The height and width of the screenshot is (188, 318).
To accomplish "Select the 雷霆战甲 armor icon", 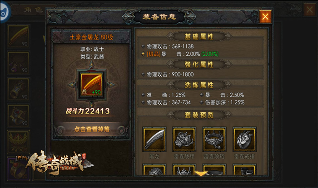I will (x=184, y=139).
